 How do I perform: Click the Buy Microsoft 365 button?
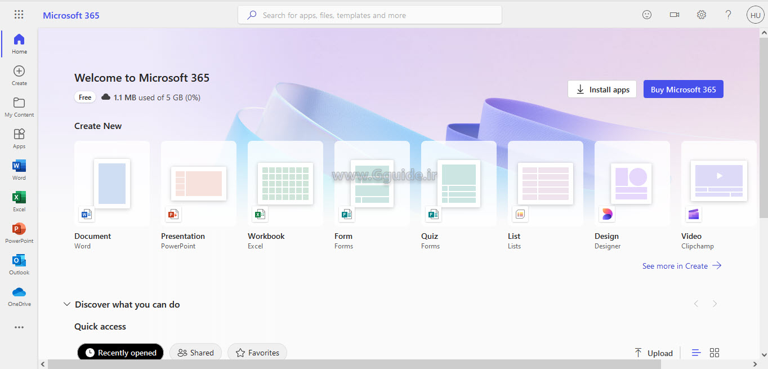click(x=683, y=90)
